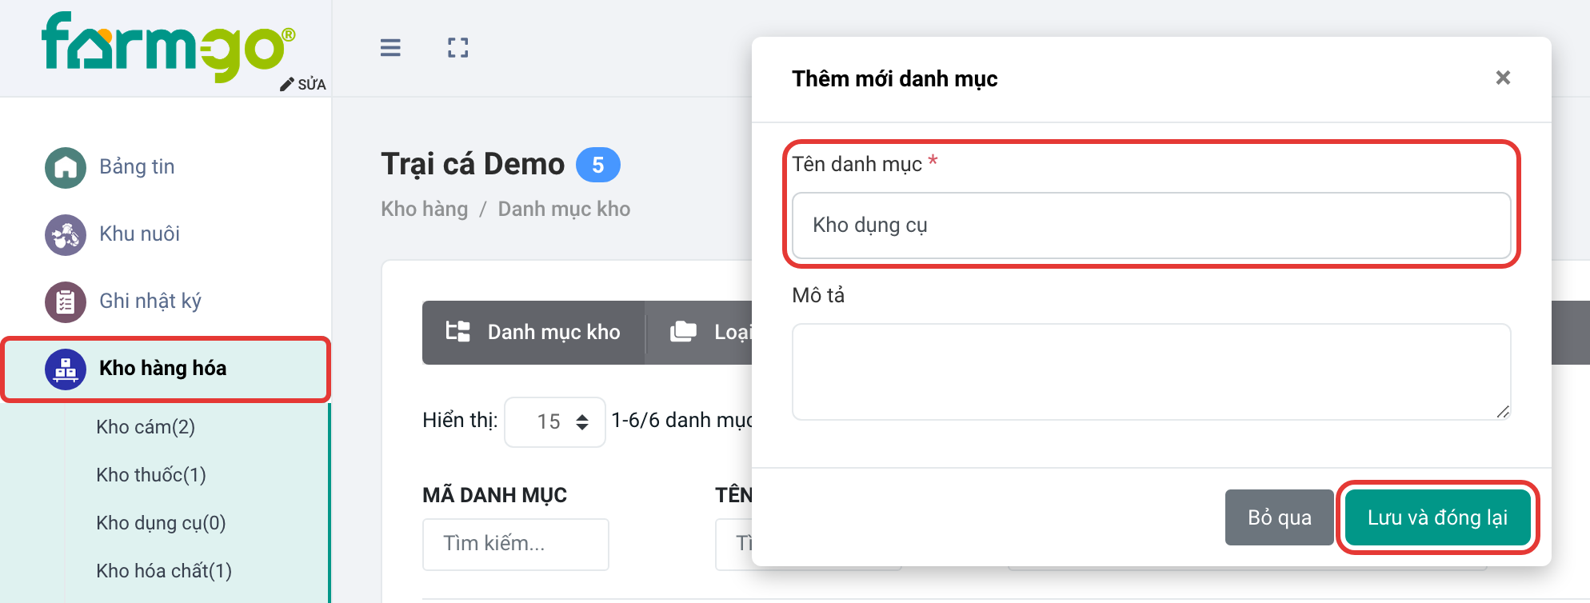Viewport: 1590px width, 603px height.
Task: Click the Trại cá Demo heading
Action: [473, 165]
